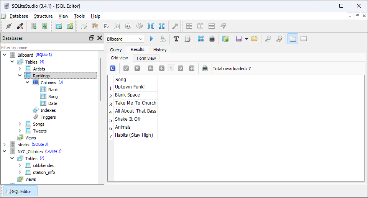Create view from query in editor toolbar
The width and height of the screenshot is (368, 198).
(225, 39)
